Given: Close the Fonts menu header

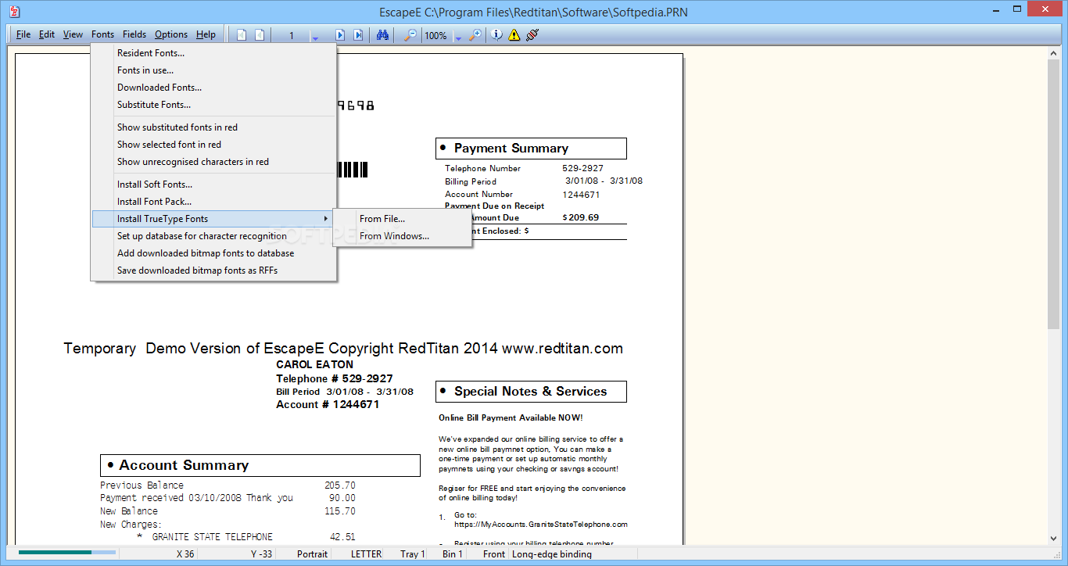Looking at the screenshot, I should point(102,34).
